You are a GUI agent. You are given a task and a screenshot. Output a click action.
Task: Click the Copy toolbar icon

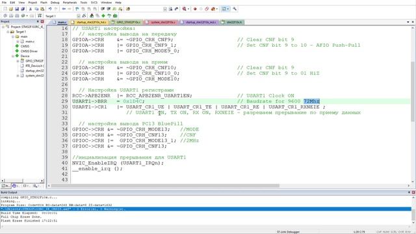(x=36, y=9)
